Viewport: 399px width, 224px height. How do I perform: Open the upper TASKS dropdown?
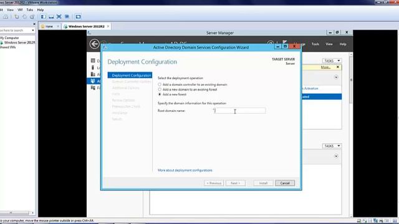point(332,61)
